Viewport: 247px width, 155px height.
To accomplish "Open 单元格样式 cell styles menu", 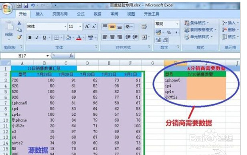I will click(x=198, y=37).
